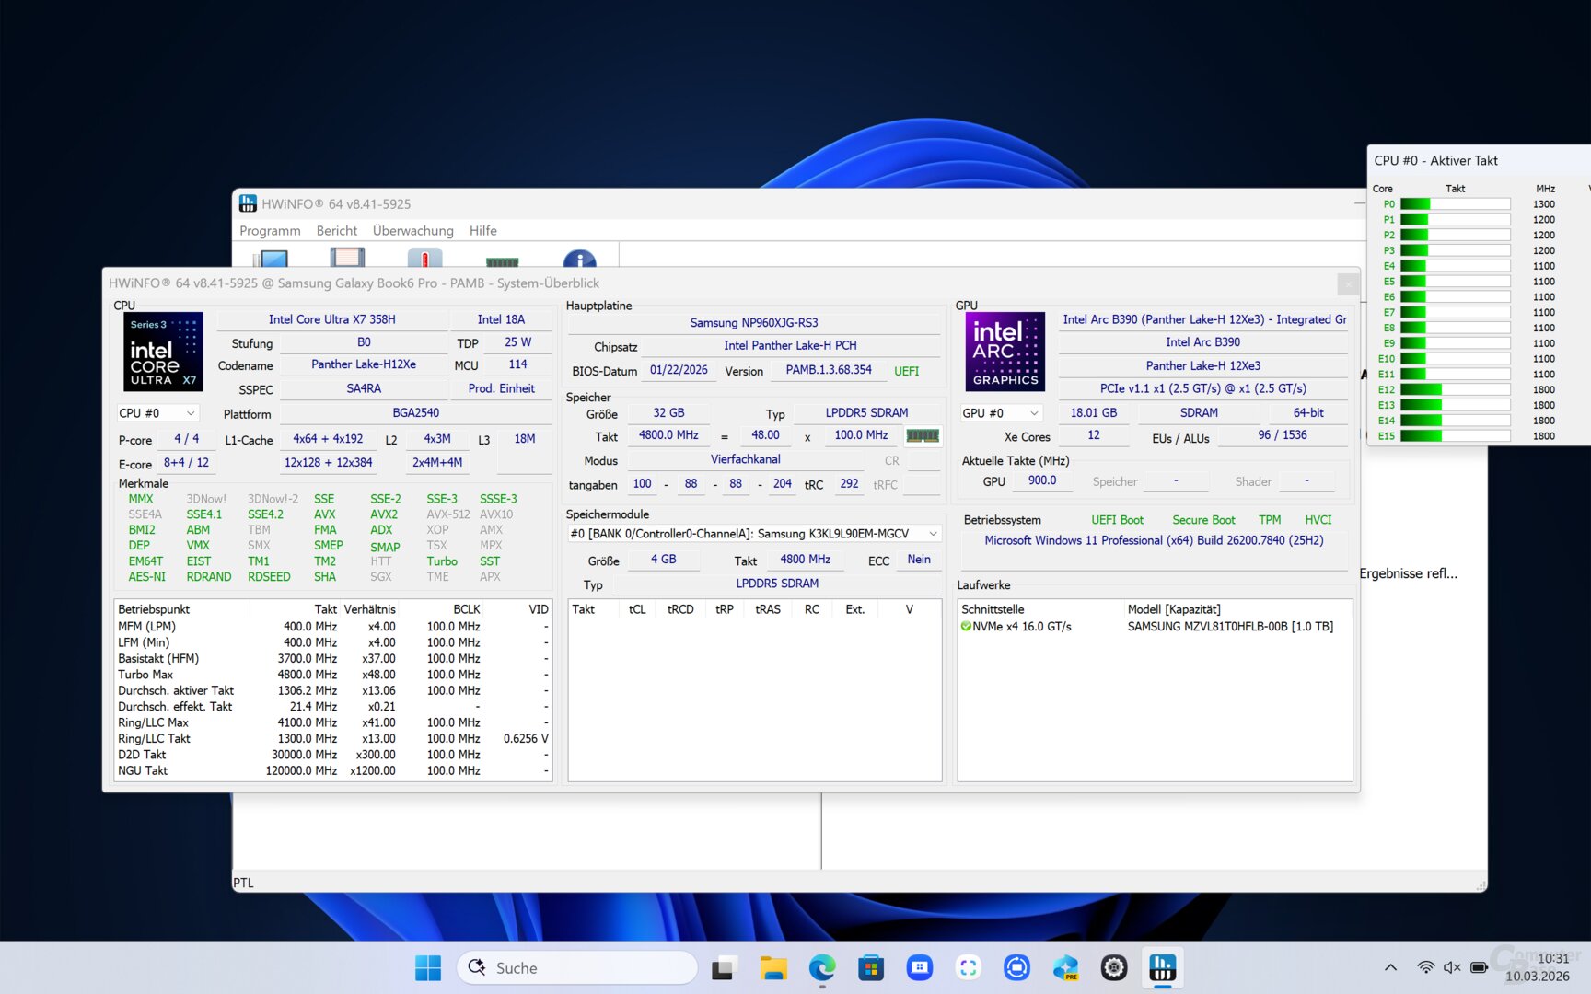Open the Sensors thermometer toolbar icon

click(425, 260)
